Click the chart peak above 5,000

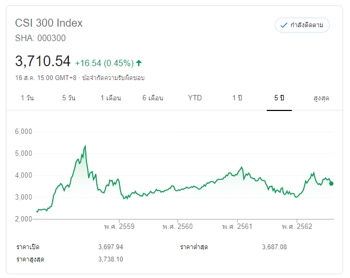click(85, 146)
